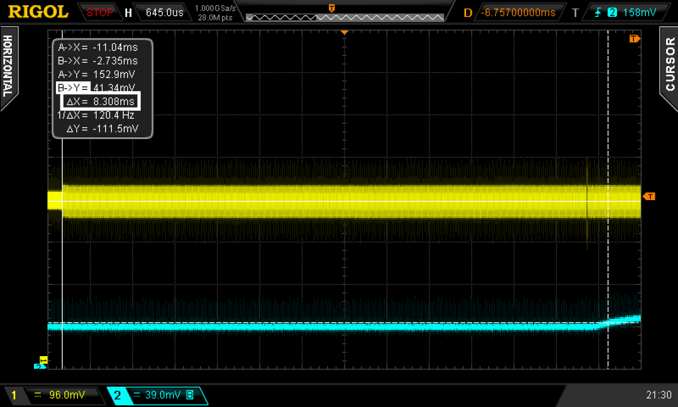Click the orange trigger position marker atop the grid
This screenshot has height=407, width=678.
343,32
